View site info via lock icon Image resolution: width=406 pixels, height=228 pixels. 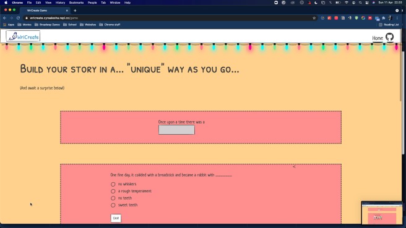point(27,18)
